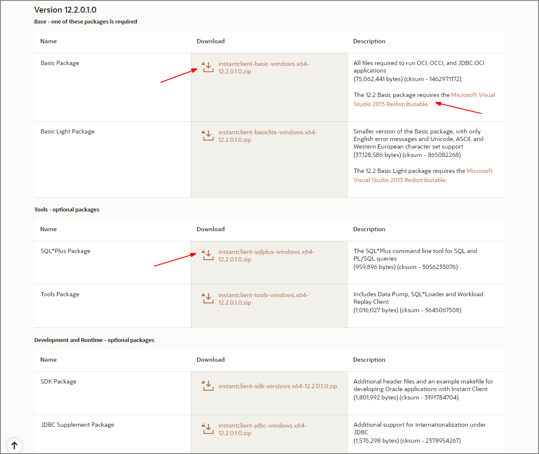Screen dimensions: 539x454
Task: Click 'Smaller version of the Basic package' description
Action: (418, 139)
